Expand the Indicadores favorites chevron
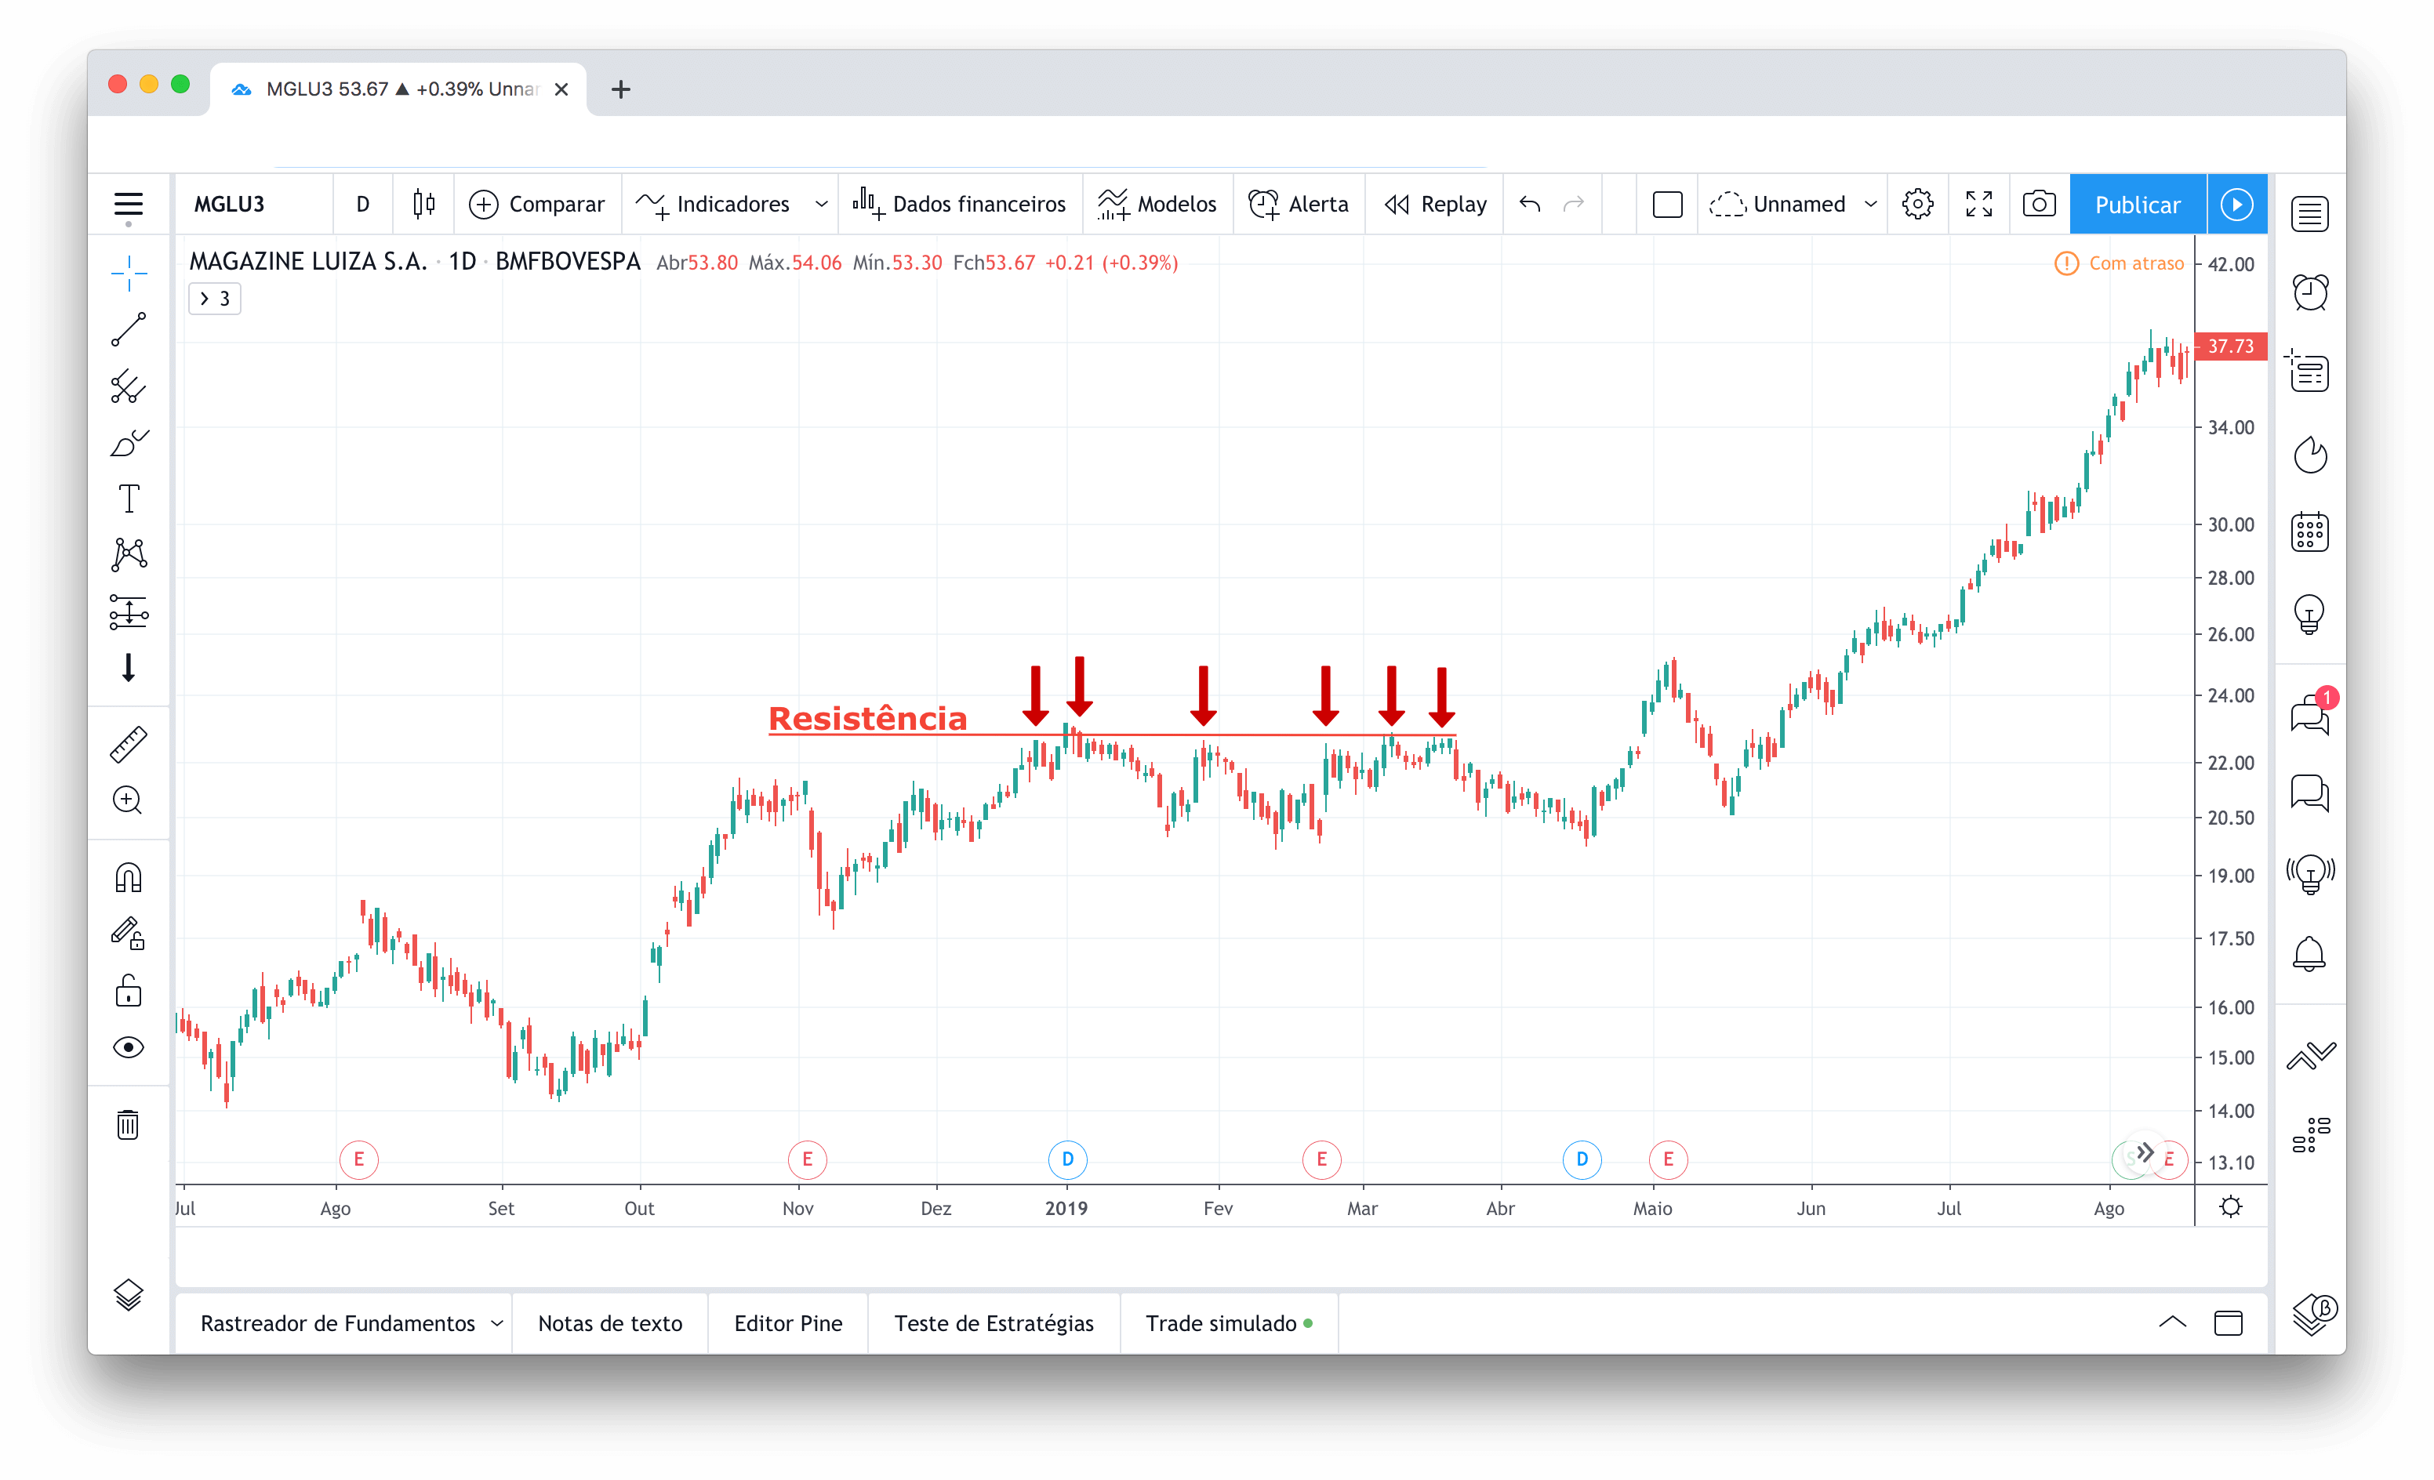Viewport: 2434px width, 1480px height. [821, 205]
